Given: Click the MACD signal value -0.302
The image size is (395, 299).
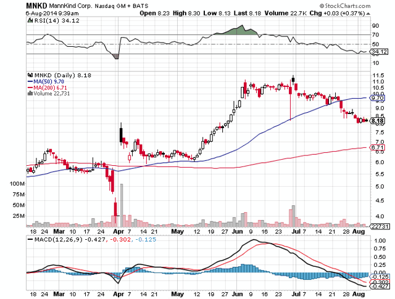Looking at the screenshot, I should [120, 240].
